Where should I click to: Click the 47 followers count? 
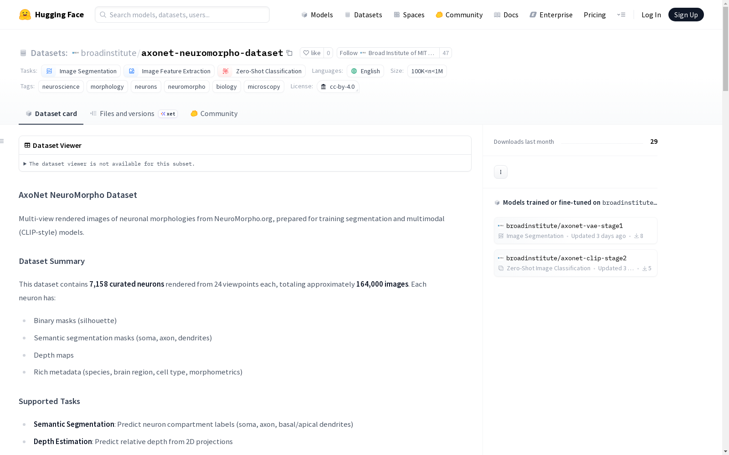(446, 53)
